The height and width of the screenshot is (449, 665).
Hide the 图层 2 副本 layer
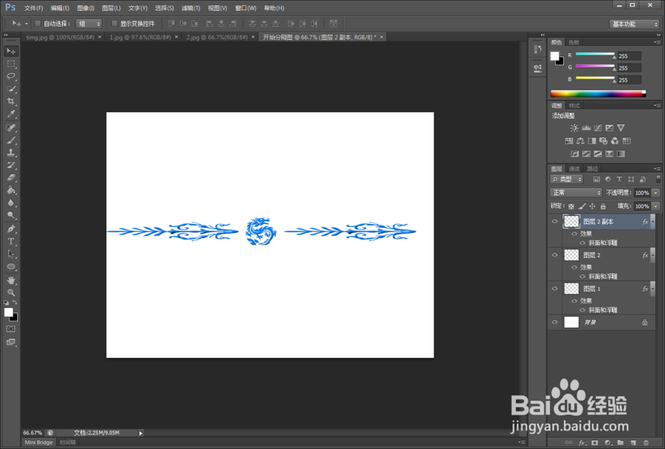(555, 221)
